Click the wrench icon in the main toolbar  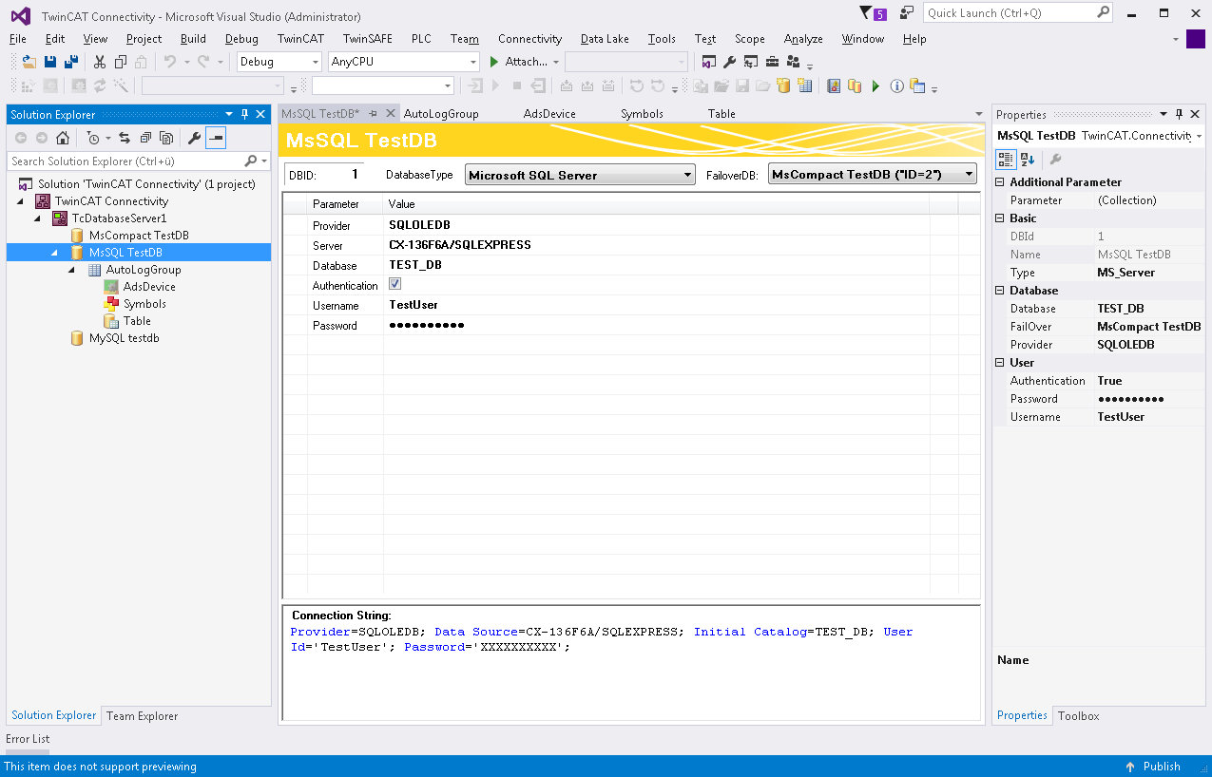pos(729,62)
